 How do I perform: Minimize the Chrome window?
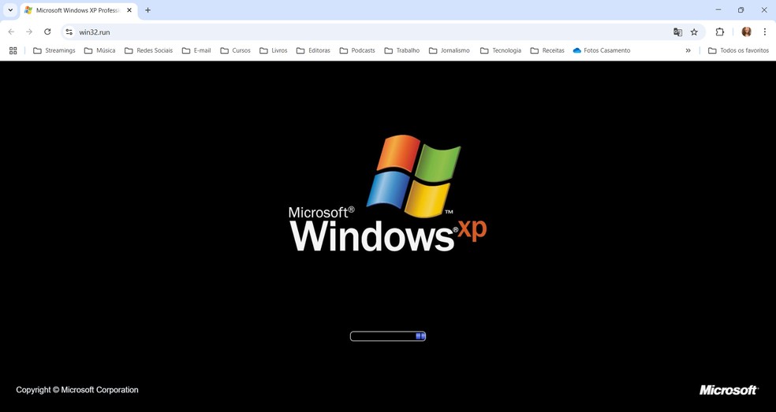pyautogui.click(x=718, y=10)
